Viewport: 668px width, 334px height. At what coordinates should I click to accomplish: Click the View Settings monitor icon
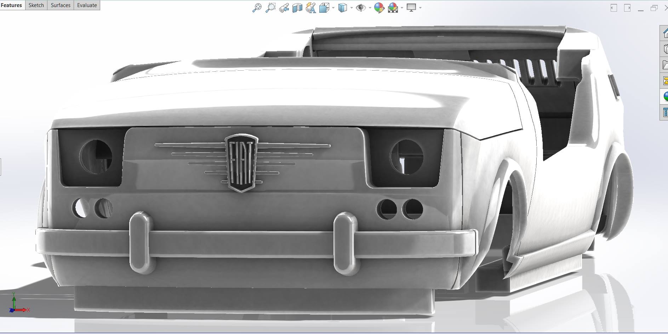(411, 8)
